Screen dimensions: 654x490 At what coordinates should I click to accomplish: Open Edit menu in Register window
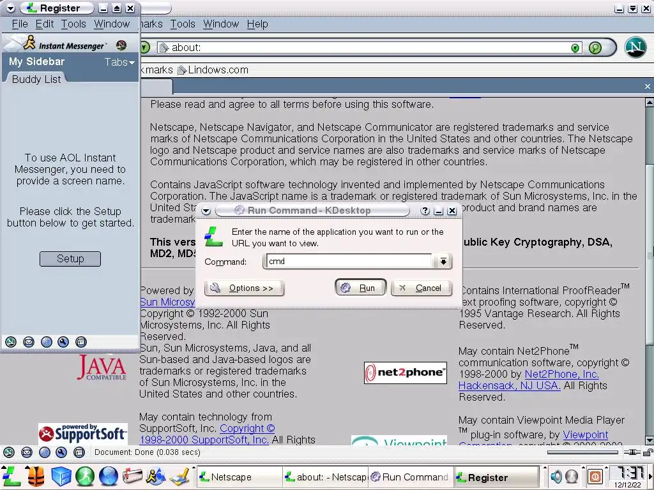(45, 24)
